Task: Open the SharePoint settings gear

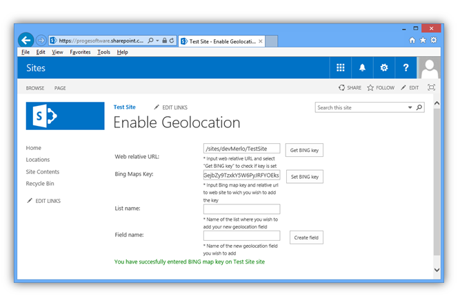Action: click(384, 67)
